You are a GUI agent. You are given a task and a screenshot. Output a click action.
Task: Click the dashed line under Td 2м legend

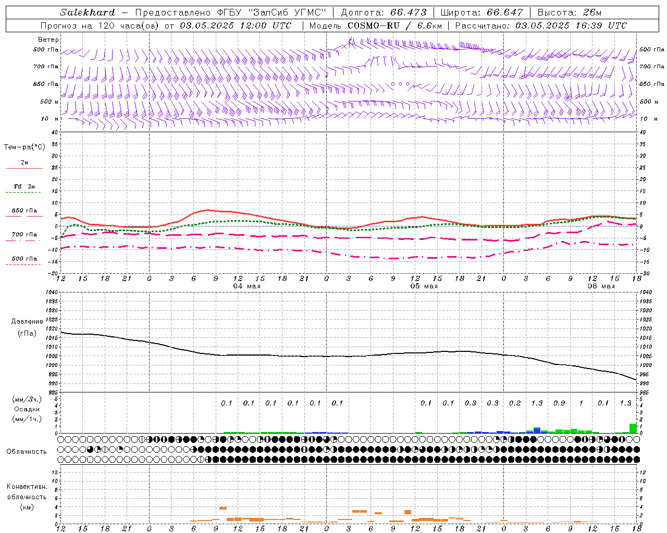point(23,193)
